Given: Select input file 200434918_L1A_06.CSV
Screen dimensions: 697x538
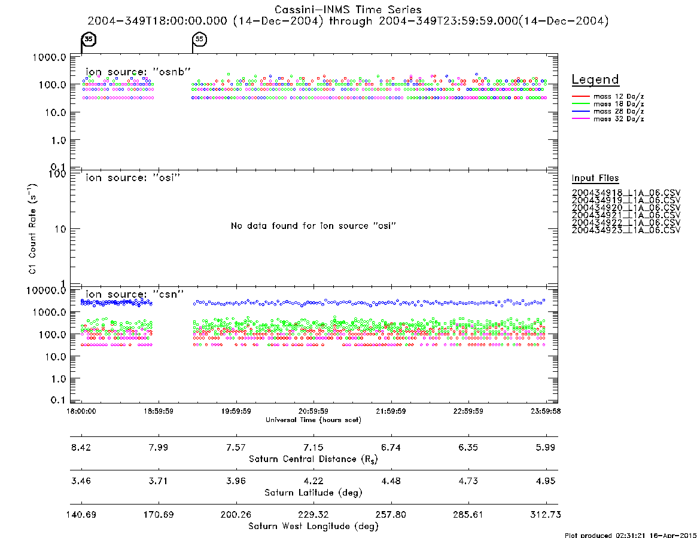Looking at the screenshot, I should coord(626,193).
